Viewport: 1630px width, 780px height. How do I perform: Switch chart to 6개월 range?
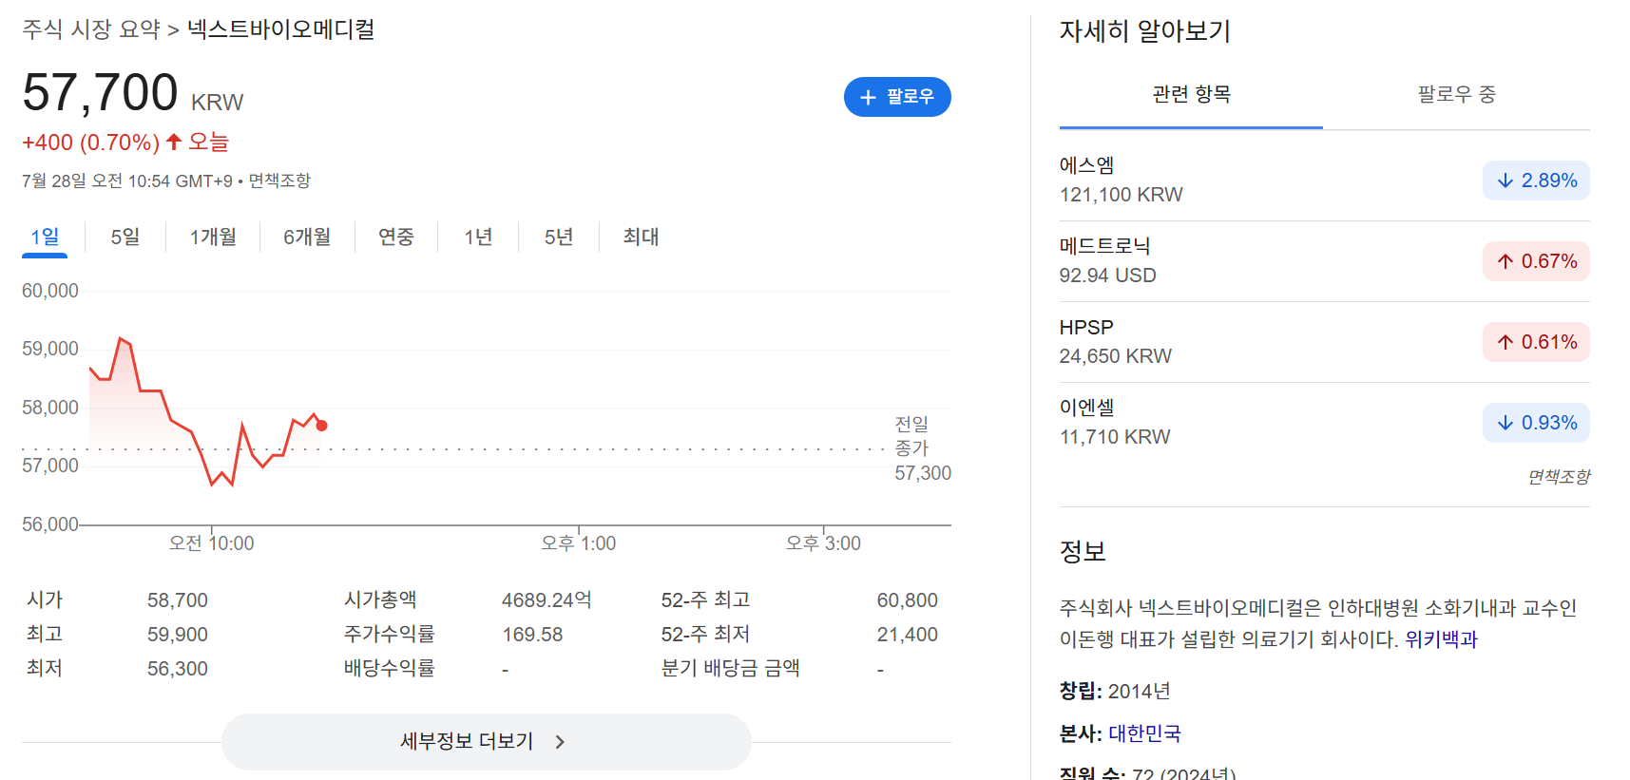pyautogui.click(x=307, y=238)
